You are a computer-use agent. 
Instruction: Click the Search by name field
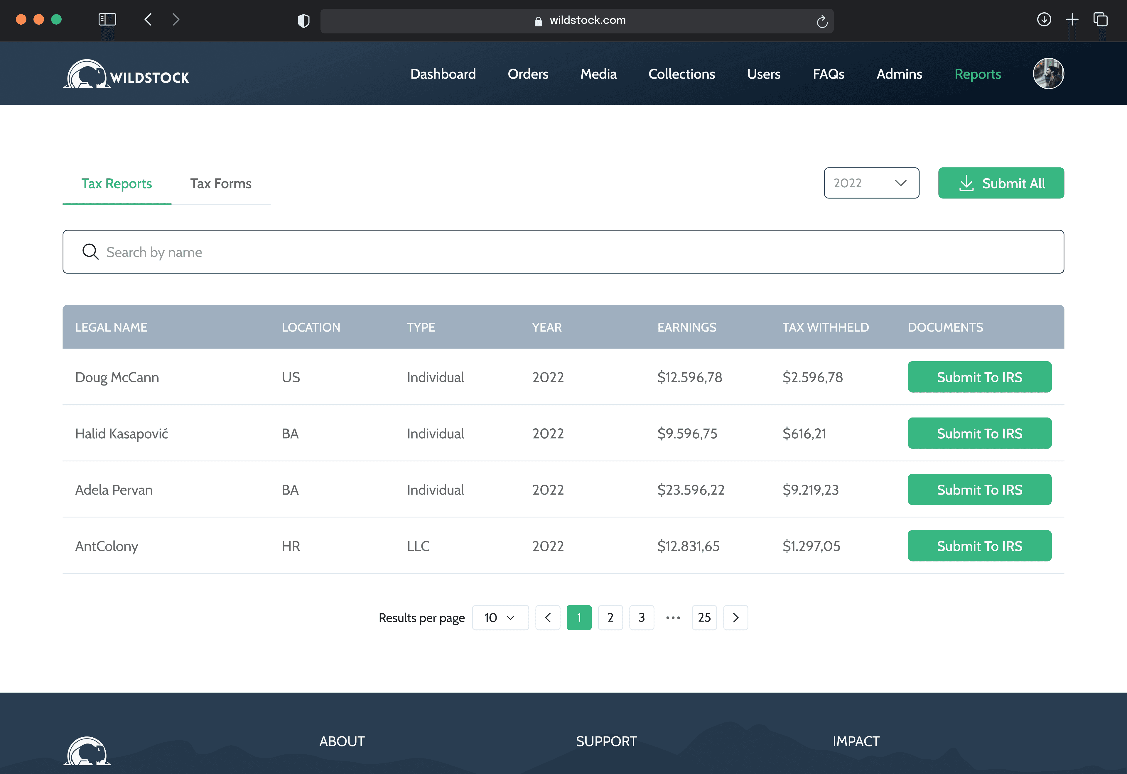pyautogui.click(x=563, y=252)
